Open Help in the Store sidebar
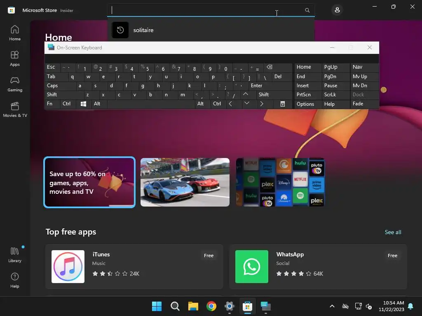 point(15,280)
